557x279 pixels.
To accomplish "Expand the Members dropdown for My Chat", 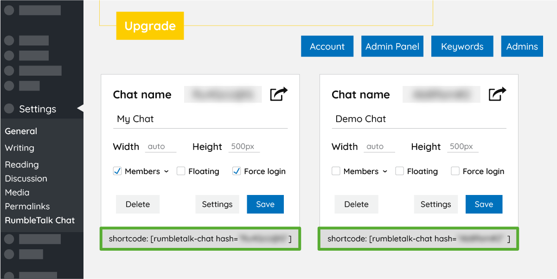I will (166, 171).
